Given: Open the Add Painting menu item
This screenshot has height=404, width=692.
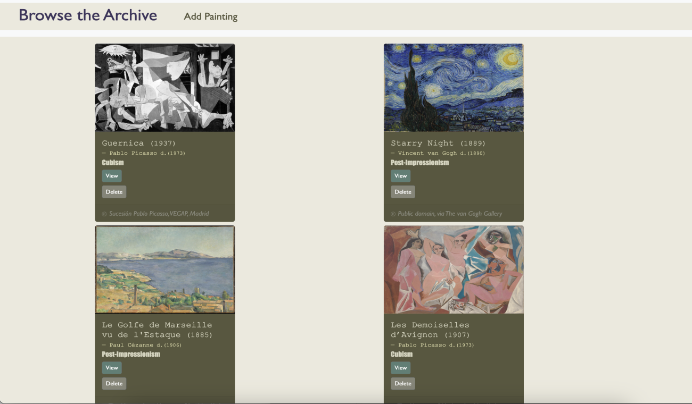Looking at the screenshot, I should pos(210,16).
